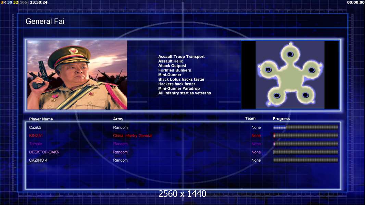Click the Team column header

(250, 119)
